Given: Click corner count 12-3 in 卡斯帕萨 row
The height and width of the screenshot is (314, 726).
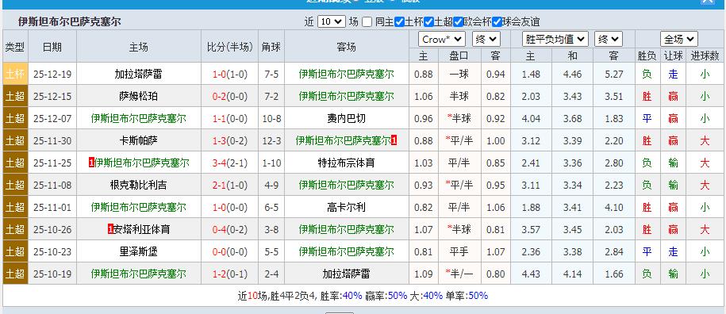Looking at the screenshot, I should (x=271, y=140).
